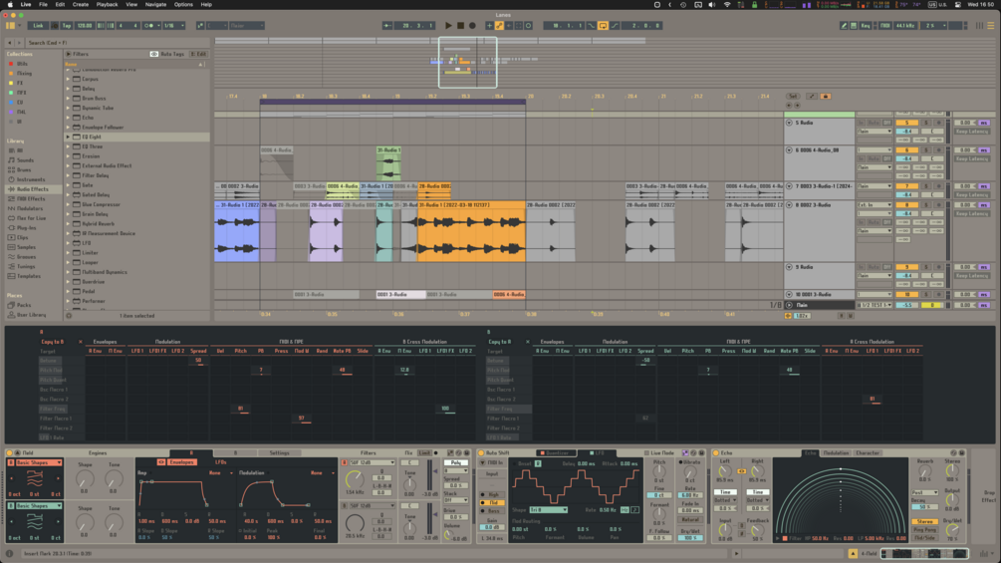Open the Navigate menu
The image size is (1001, 563).
[x=155, y=4]
